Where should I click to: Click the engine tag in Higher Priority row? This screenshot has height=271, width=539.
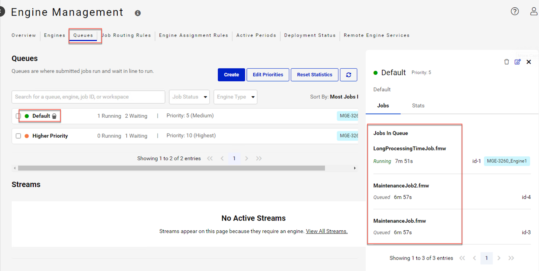(348, 136)
